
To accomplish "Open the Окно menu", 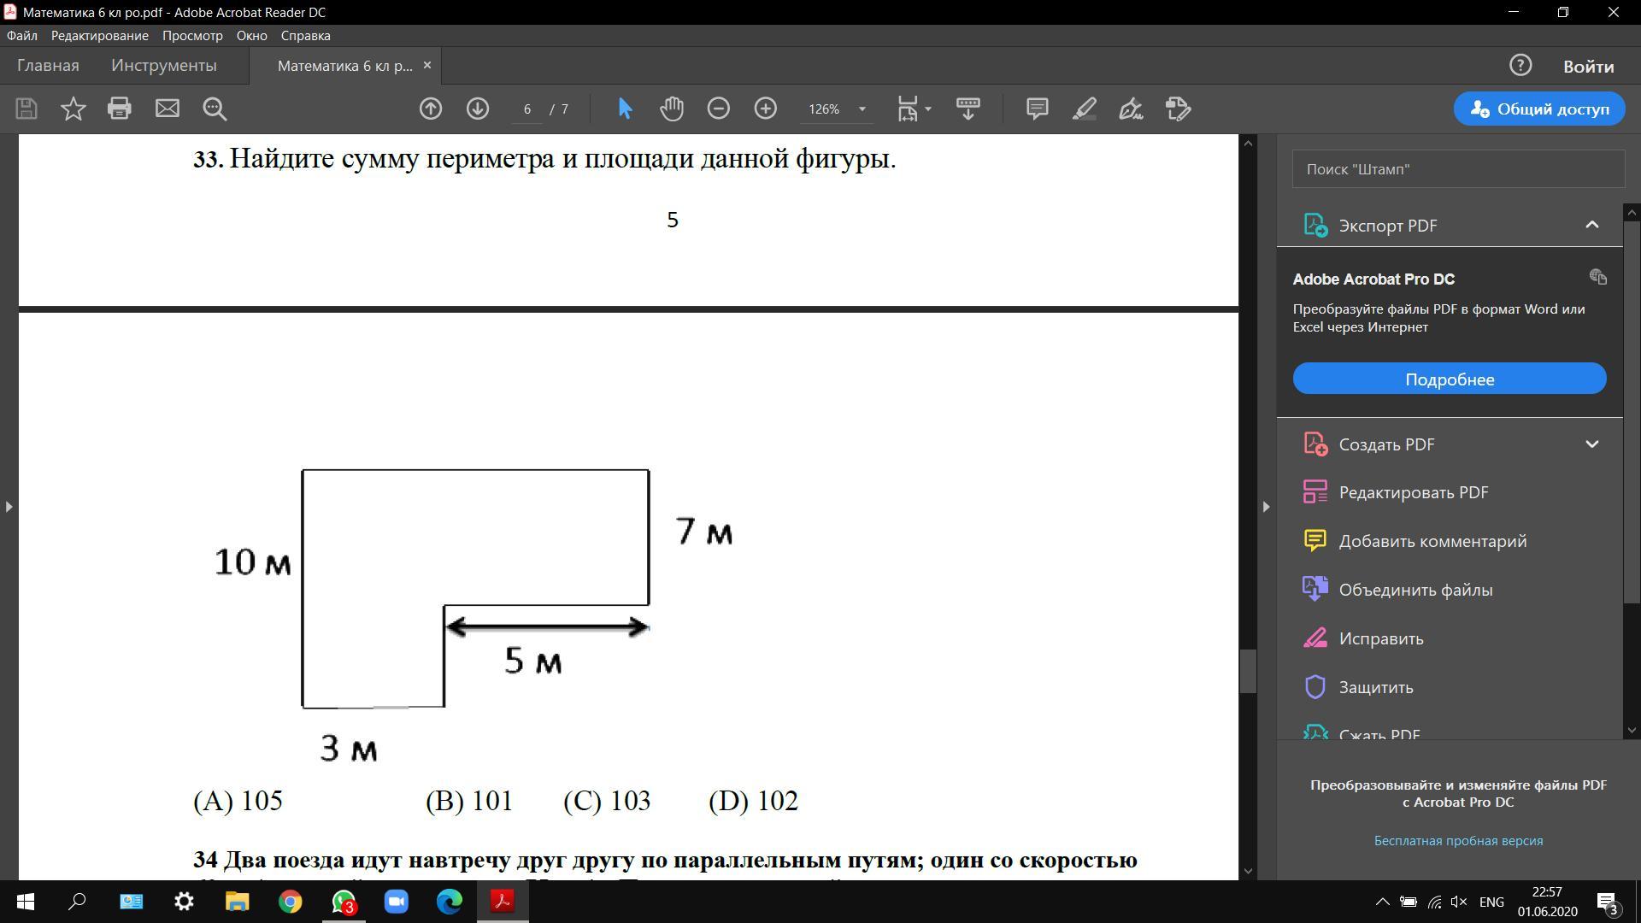I will click(x=252, y=35).
